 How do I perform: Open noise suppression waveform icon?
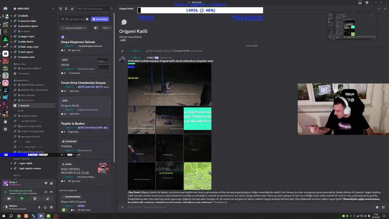[x=46, y=192]
